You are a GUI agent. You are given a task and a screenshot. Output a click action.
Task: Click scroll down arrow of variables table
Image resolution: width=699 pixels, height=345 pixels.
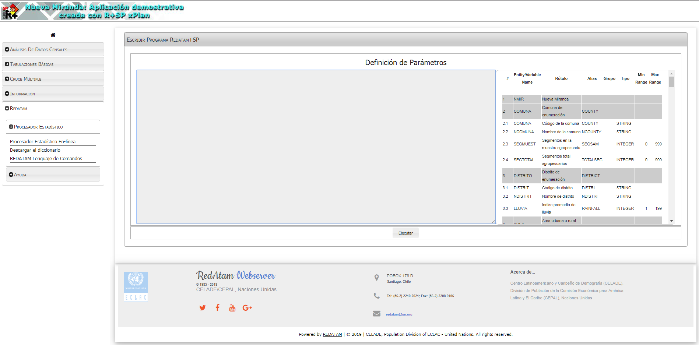coord(671,221)
